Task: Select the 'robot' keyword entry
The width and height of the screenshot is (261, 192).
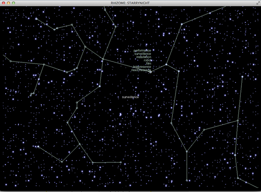Action: (x=147, y=60)
